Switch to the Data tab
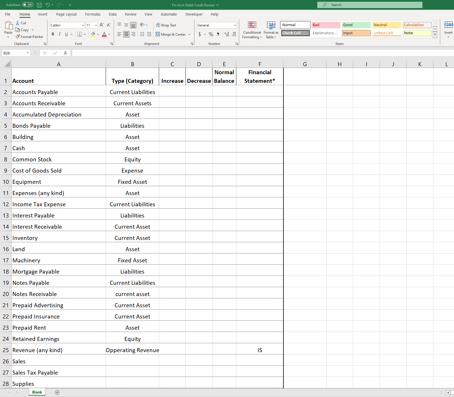Screen dimensions: 454x397 pos(113,14)
